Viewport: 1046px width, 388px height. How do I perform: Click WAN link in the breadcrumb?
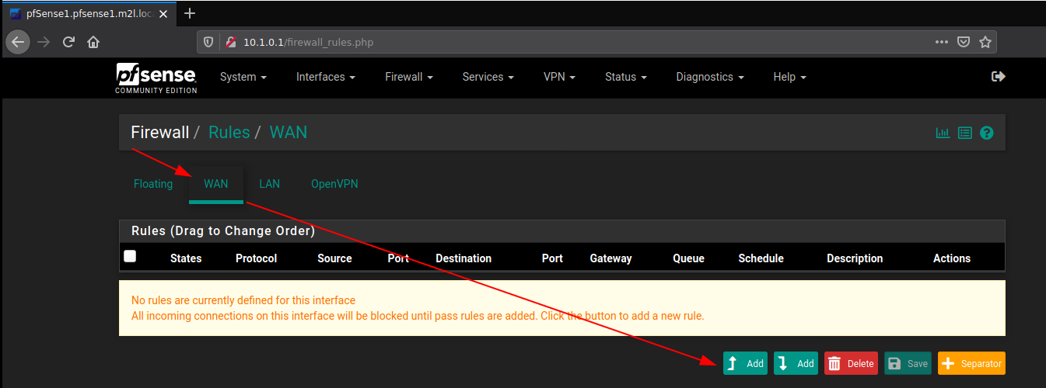[289, 132]
